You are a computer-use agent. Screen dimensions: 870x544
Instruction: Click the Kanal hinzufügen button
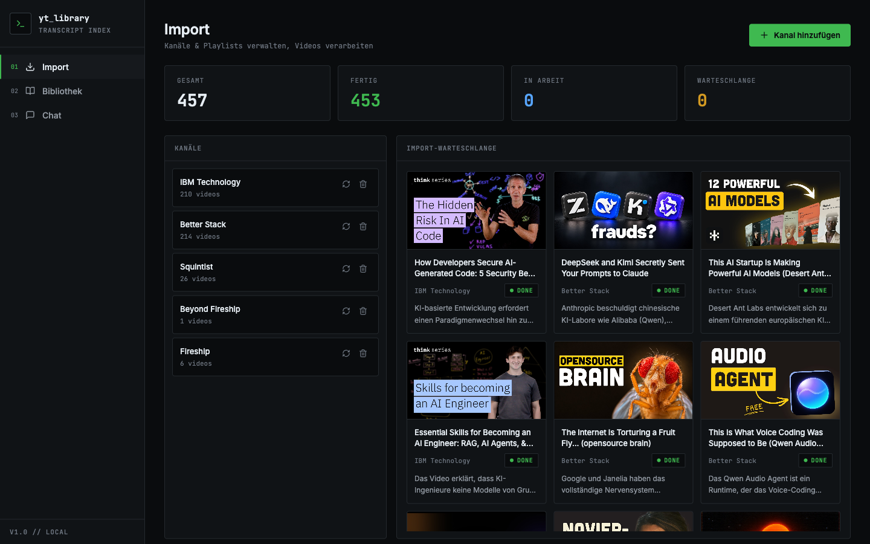(x=800, y=35)
